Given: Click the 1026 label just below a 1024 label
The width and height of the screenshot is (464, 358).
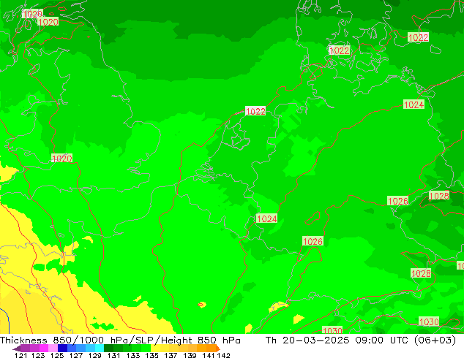Looking at the screenshot, I should point(313,241).
